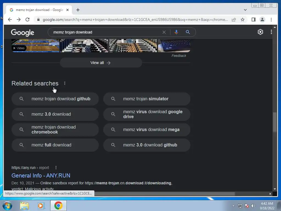Search memz full download
Screen dimensions: 281x211
click(55, 145)
